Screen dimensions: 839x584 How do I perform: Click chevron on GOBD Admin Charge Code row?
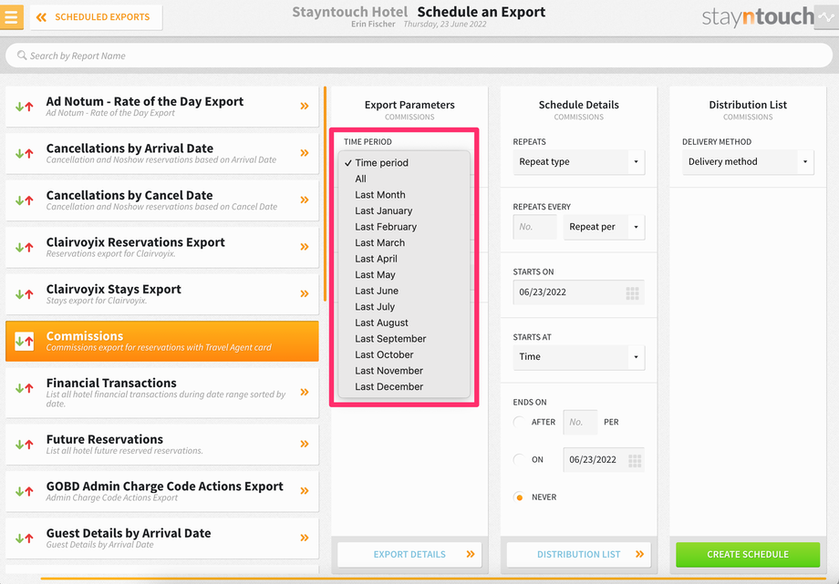(305, 491)
